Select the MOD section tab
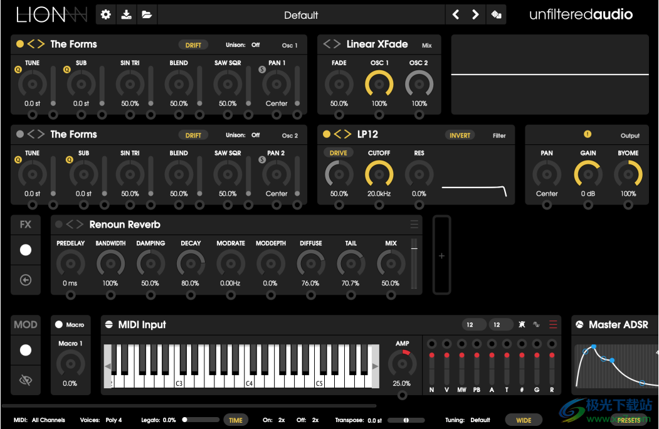 click(26, 325)
